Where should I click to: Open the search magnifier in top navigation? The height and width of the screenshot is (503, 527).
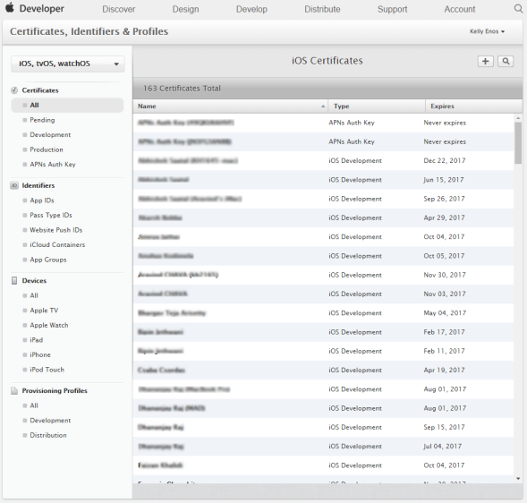tap(519, 8)
